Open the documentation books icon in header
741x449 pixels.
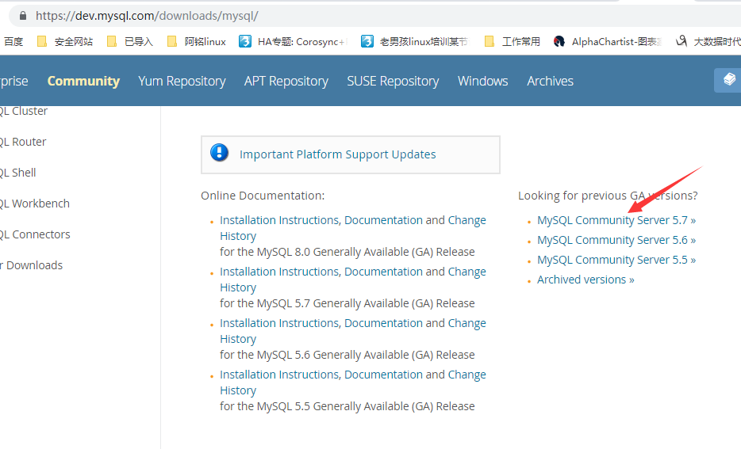728,80
